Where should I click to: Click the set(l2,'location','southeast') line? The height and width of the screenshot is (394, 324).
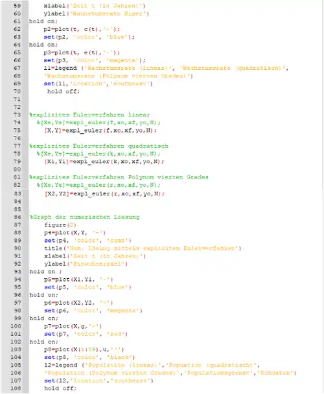coord(98,380)
